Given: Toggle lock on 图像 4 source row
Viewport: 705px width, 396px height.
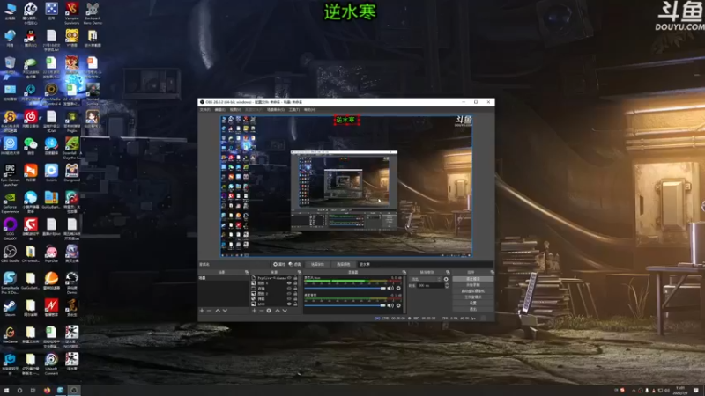Looking at the screenshot, I should [295, 283].
